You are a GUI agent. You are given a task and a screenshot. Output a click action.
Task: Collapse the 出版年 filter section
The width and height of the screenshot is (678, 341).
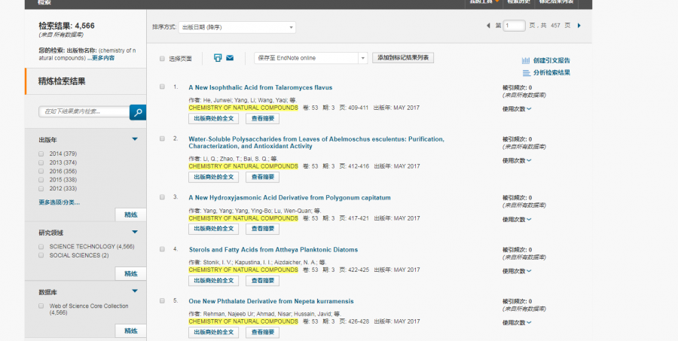point(135,139)
